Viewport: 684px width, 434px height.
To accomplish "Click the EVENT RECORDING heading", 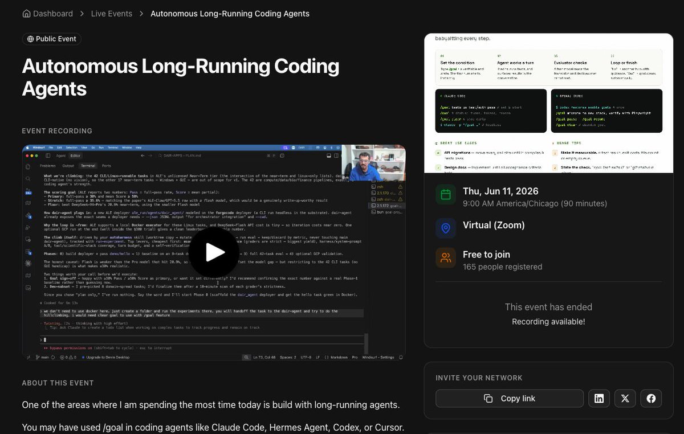I will 57,131.
